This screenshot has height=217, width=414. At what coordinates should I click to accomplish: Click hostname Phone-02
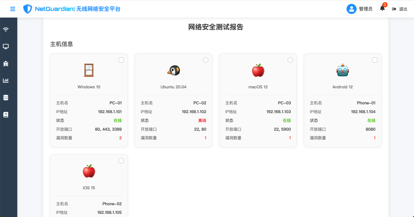112,204
